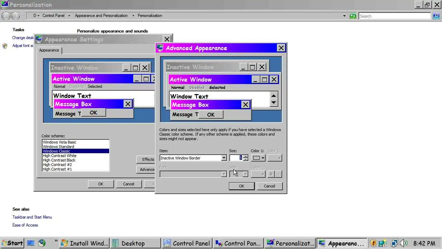Image resolution: width=442 pixels, height=249 pixels.
Task: Click the security shield tray icon
Action: (373, 243)
